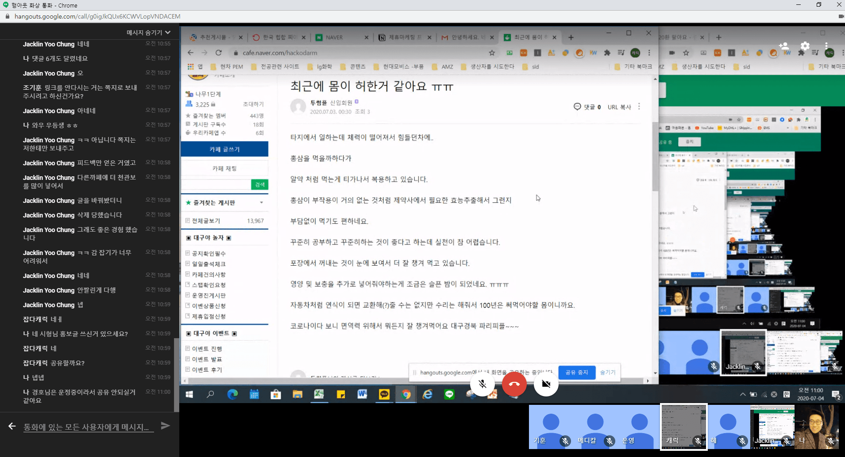Bookmark the page with the star icon

(492, 52)
